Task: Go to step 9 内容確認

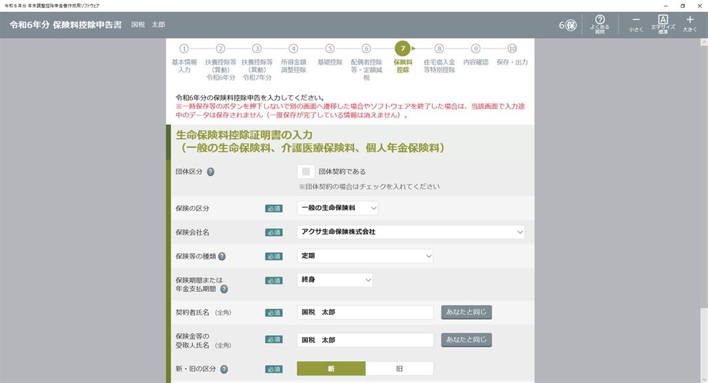Action: (x=476, y=55)
